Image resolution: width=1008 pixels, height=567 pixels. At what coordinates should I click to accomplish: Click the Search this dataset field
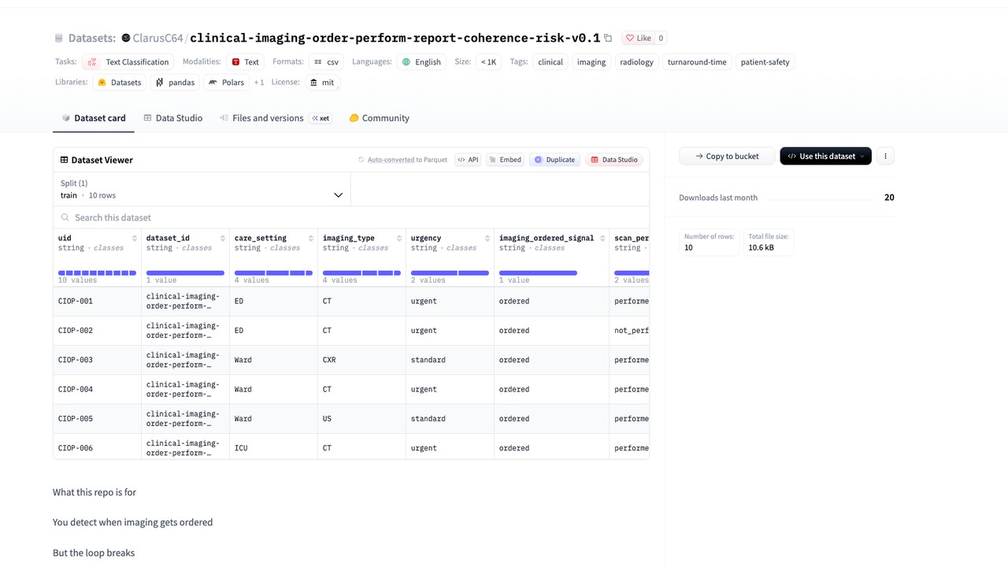(x=351, y=217)
